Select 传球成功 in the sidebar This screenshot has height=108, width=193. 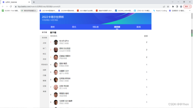44,64
